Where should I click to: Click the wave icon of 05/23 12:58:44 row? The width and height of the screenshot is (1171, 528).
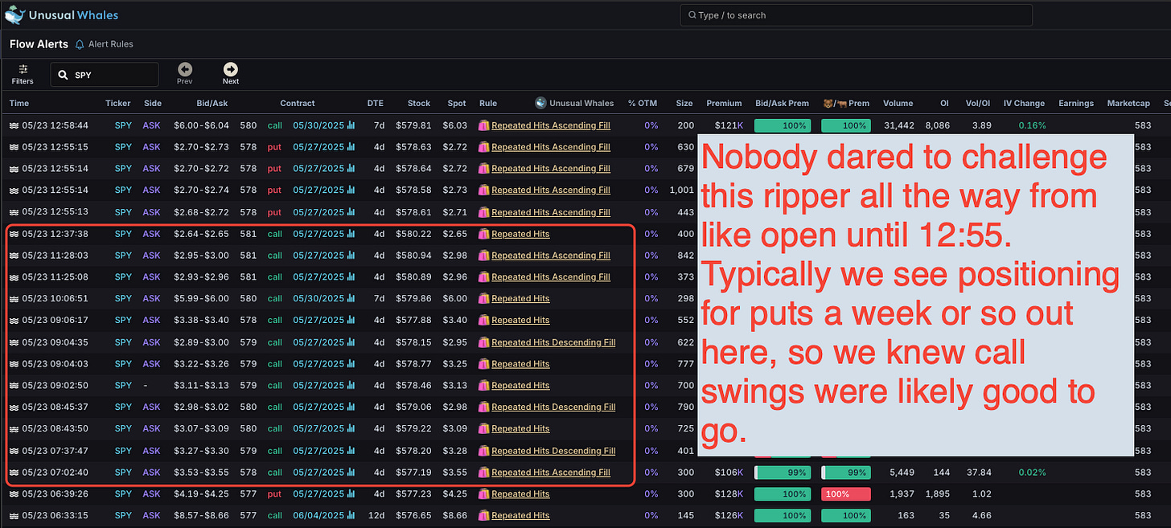pyautogui.click(x=14, y=125)
